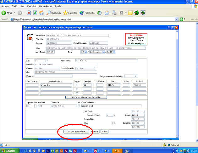
Task: Click the Inicio start button
Action: [x=10, y=151]
